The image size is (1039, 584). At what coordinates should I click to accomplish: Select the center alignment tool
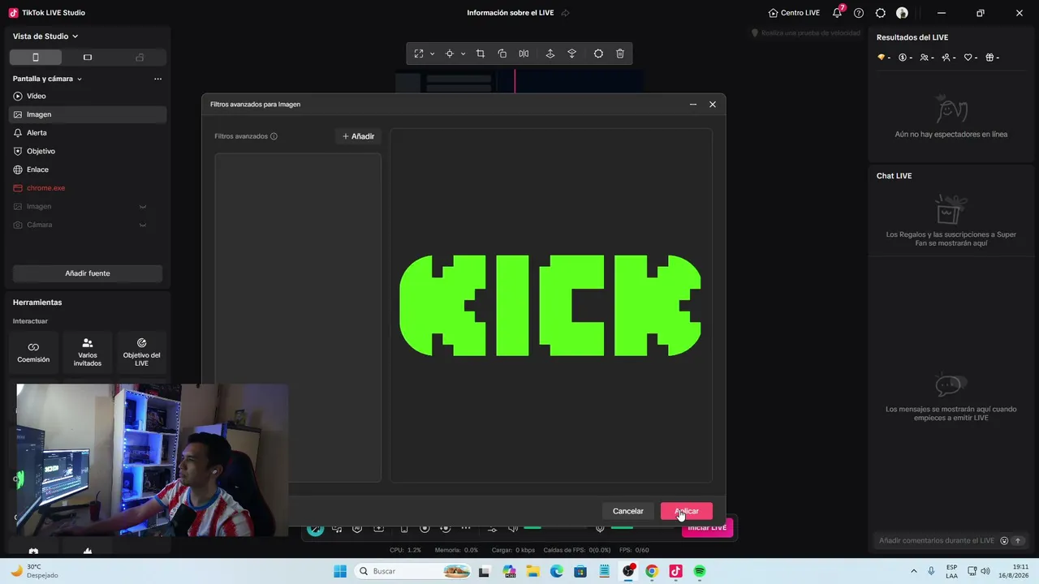pos(449,54)
